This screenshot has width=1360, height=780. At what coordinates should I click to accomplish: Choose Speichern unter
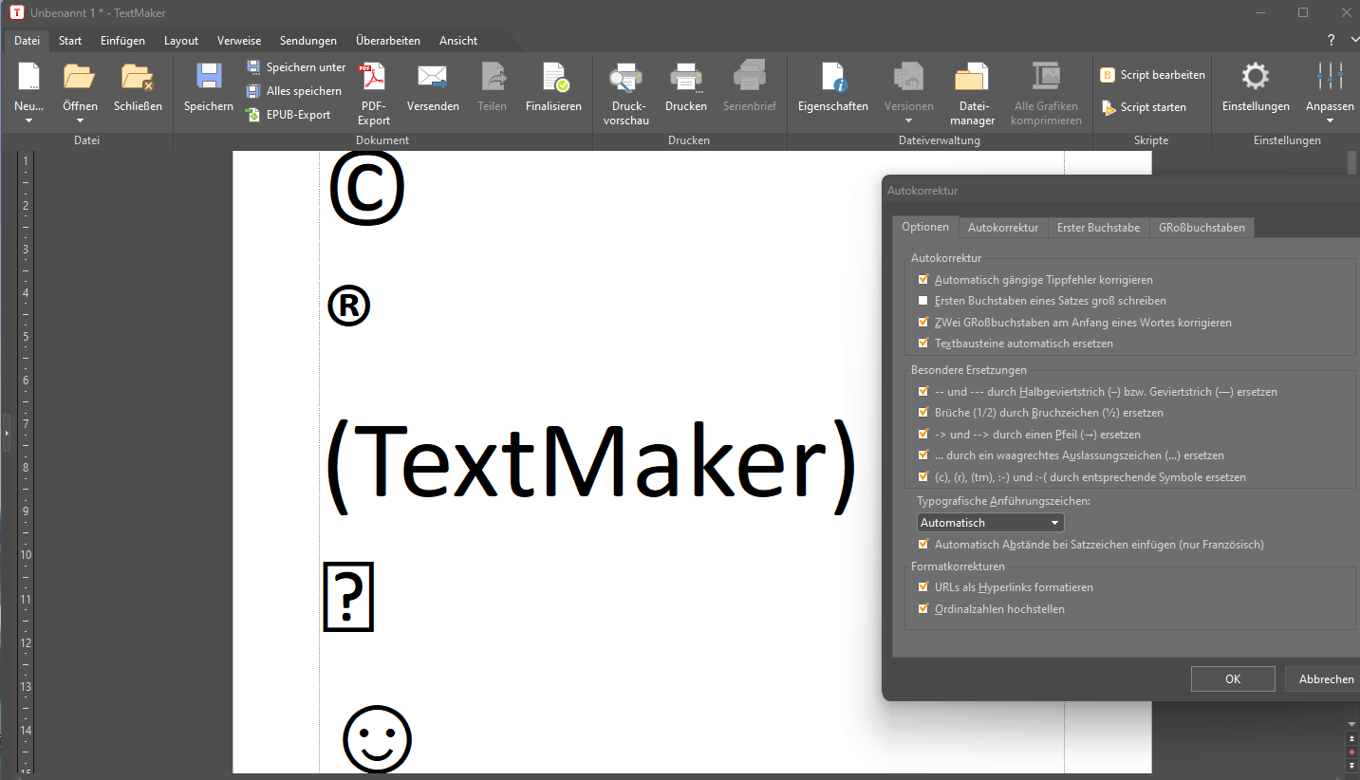pyautogui.click(x=296, y=67)
